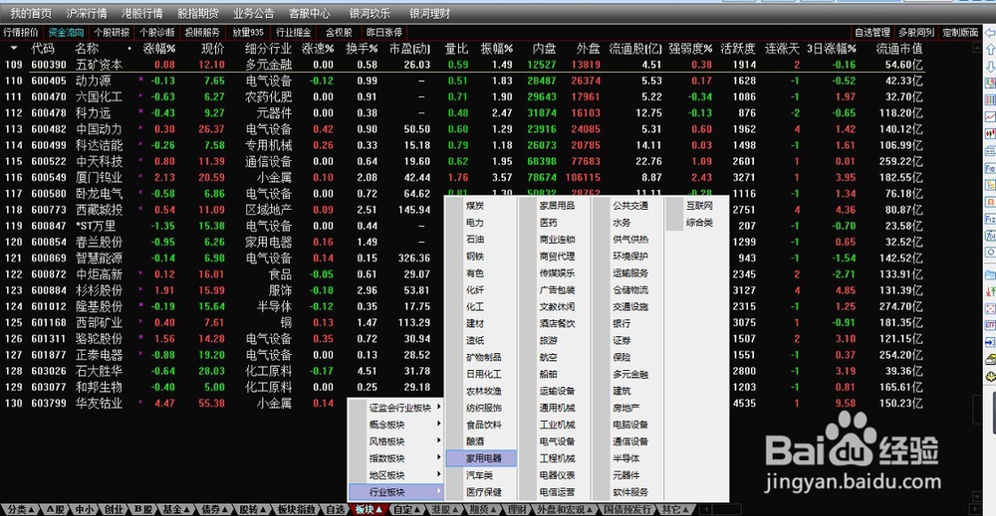
Task: Open 银河理财 in the top menu
Action: click(x=430, y=13)
